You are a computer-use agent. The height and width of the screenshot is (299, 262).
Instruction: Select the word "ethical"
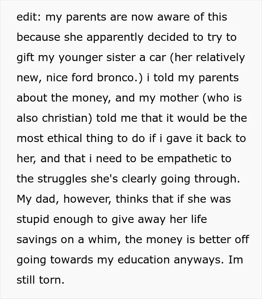(65, 138)
